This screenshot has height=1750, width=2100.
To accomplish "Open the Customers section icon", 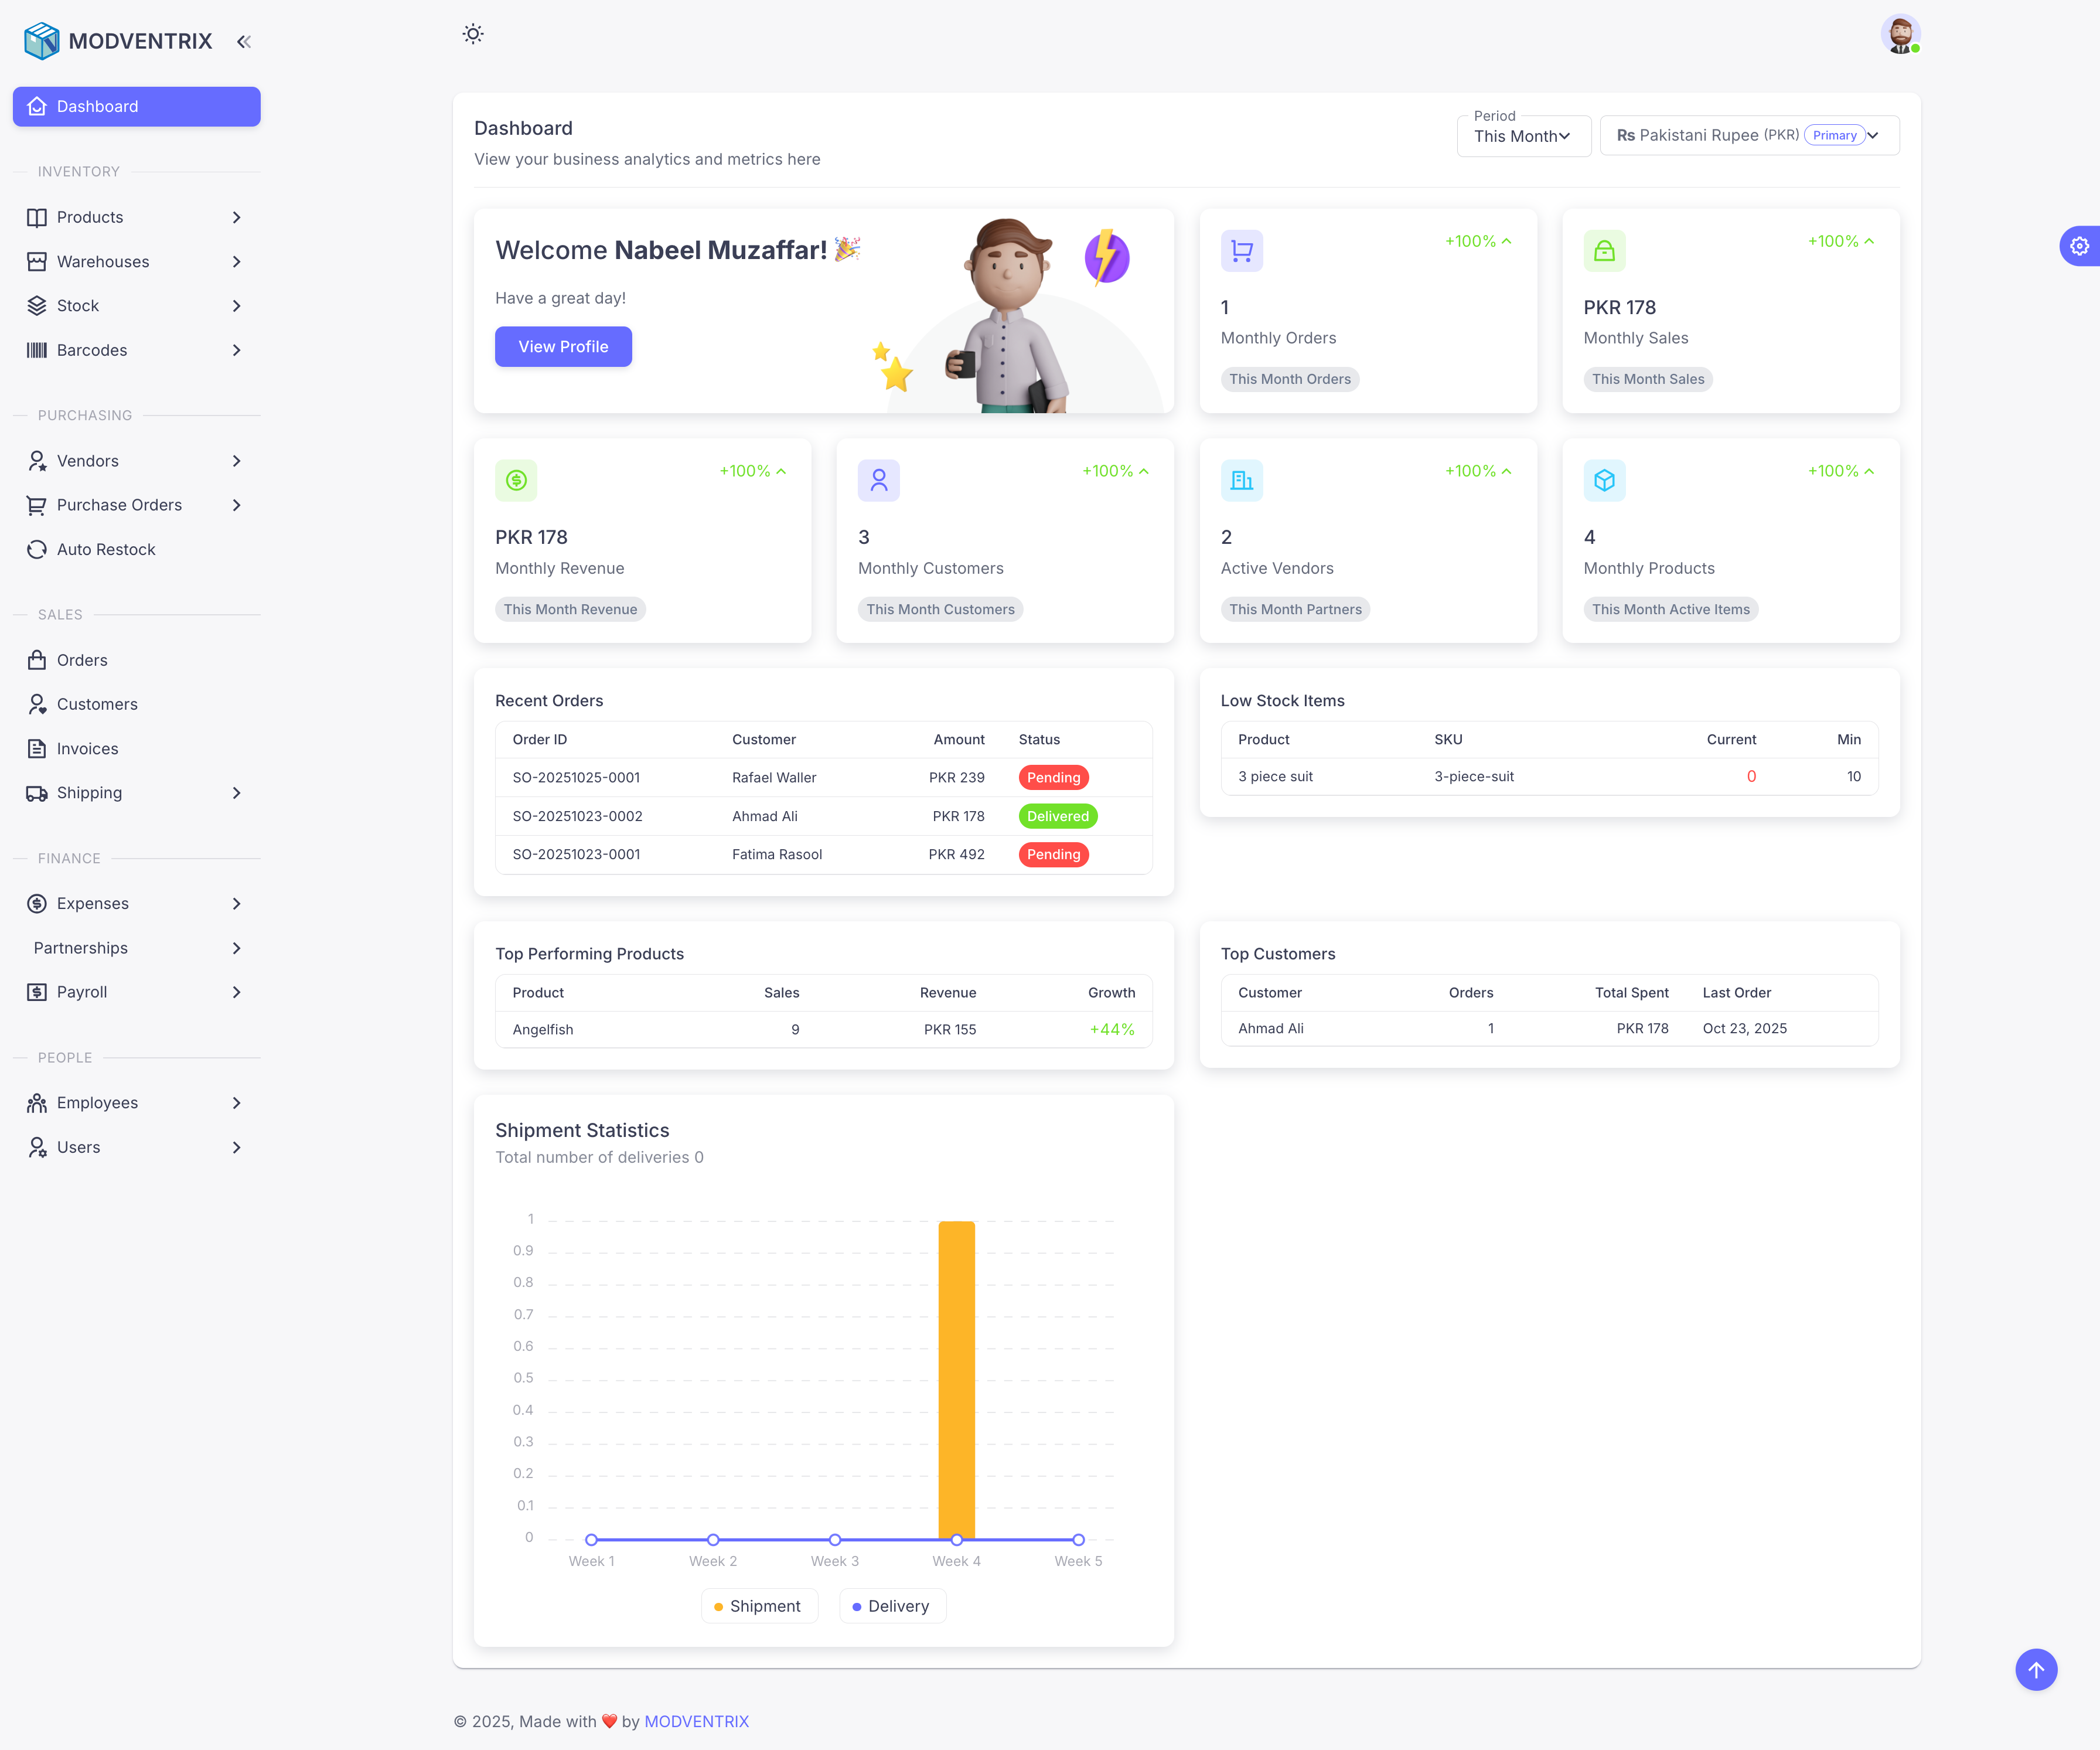I will [37, 704].
